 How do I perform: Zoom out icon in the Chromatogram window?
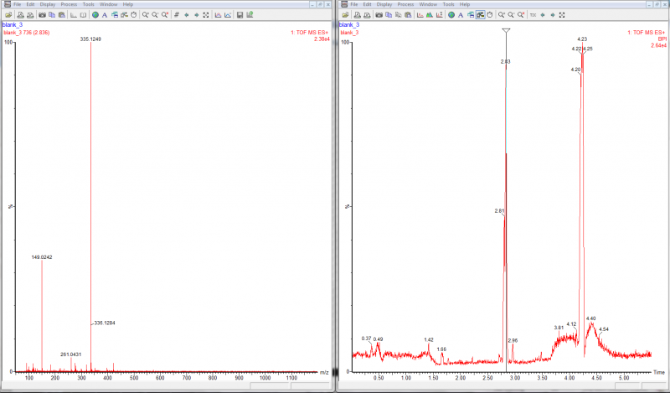coord(511,15)
